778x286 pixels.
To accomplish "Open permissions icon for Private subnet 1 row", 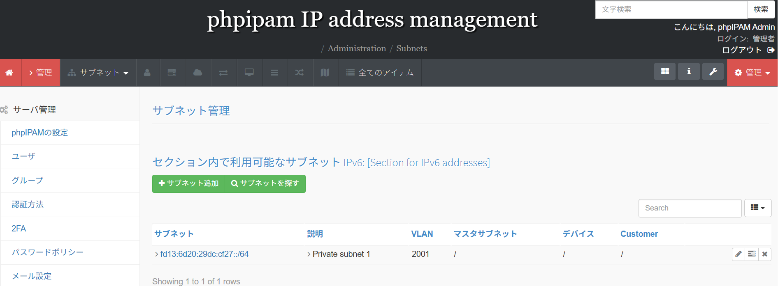I will point(752,254).
